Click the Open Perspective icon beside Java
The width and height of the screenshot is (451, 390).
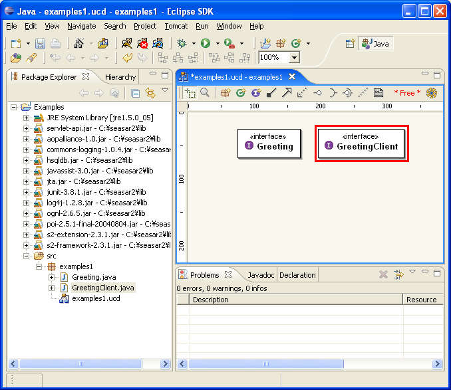tap(350, 43)
